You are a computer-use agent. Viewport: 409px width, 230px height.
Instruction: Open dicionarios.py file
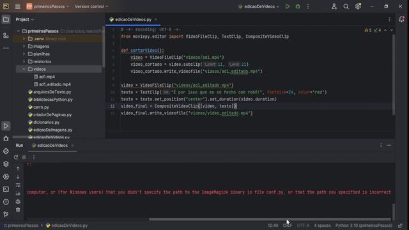coord(44,122)
